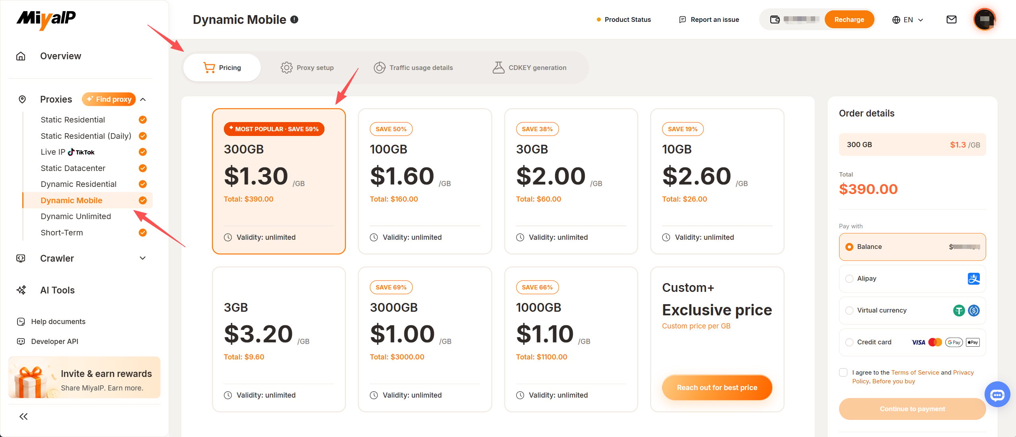Expand the Crawler section chevron
Viewport: 1016px width, 437px height.
pos(143,258)
